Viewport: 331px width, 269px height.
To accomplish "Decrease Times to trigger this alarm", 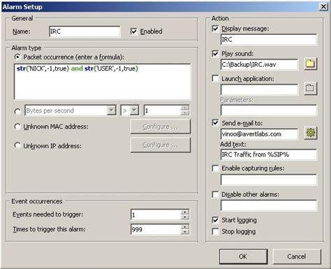I will [185, 232].
